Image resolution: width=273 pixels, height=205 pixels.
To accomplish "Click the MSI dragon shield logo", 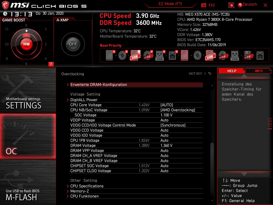I will click(5, 5).
